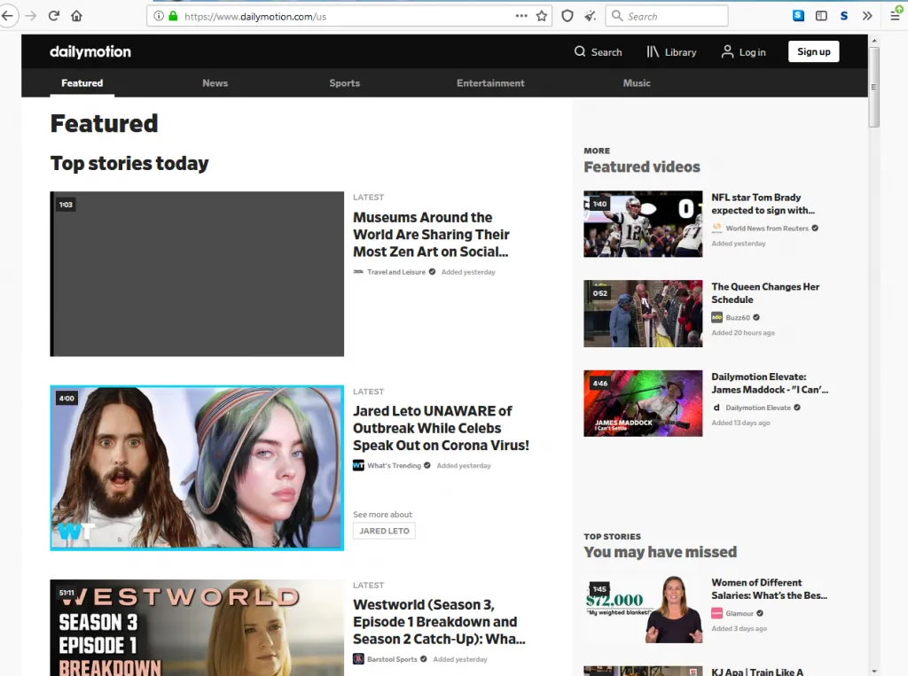Play the Jared Leto video thumbnail
The image size is (908, 676).
[x=197, y=468]
